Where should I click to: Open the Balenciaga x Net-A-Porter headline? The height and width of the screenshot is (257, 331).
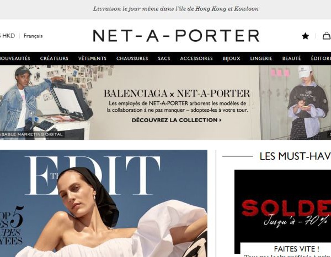pyautogui.click(x=177, y=94)
